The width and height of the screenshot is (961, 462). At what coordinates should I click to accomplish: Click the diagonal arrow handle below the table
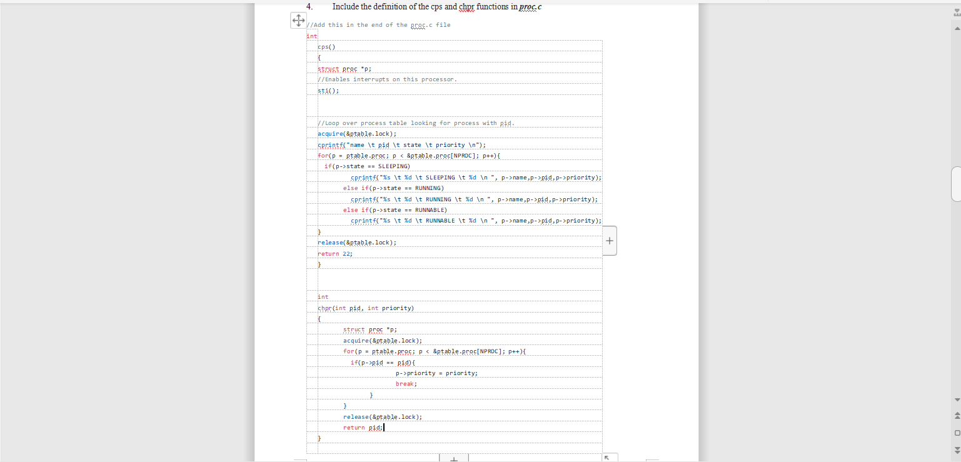(608, 458)
